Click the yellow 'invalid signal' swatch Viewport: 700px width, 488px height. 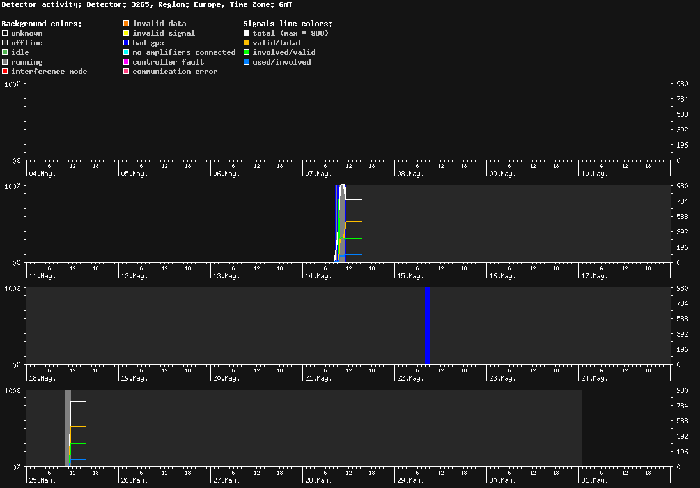[127, 33]
